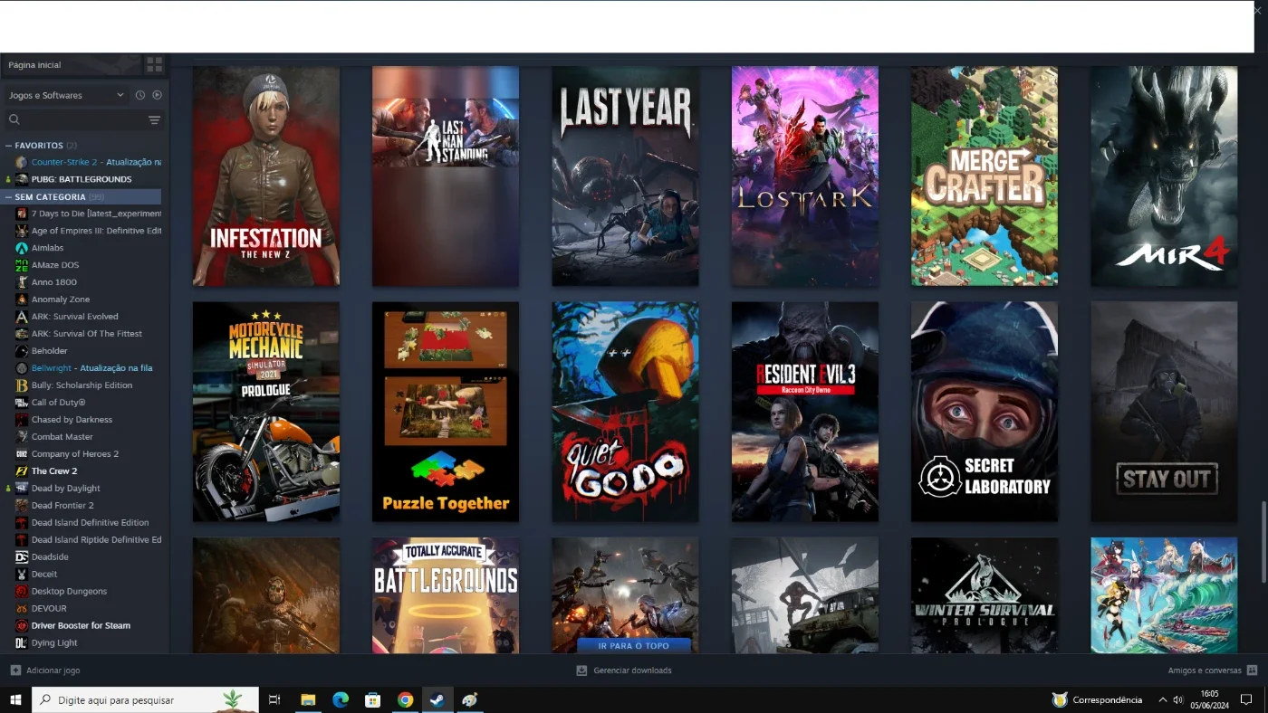The width and height of the screenshot is (1268, 713).
Task: Click ARK: Survival Evolved sidebar icon
Action: point(22,317)
